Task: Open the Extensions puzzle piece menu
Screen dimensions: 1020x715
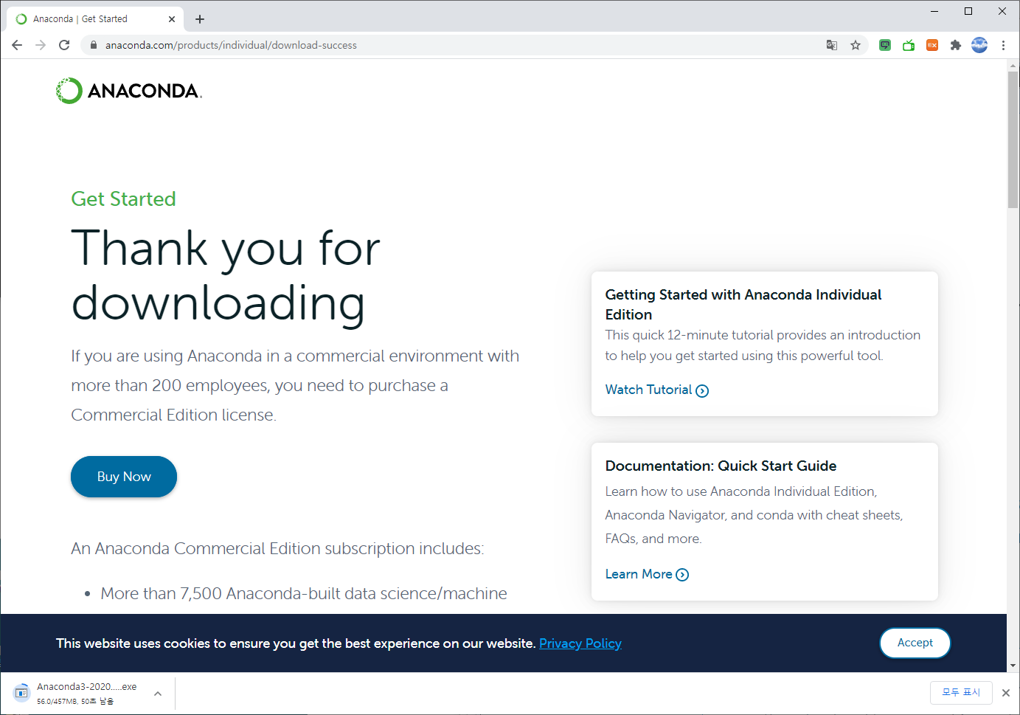Action: [956, 45]
